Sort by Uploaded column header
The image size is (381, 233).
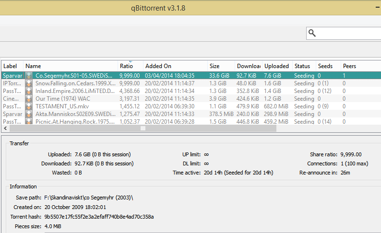tap(277, 66)
